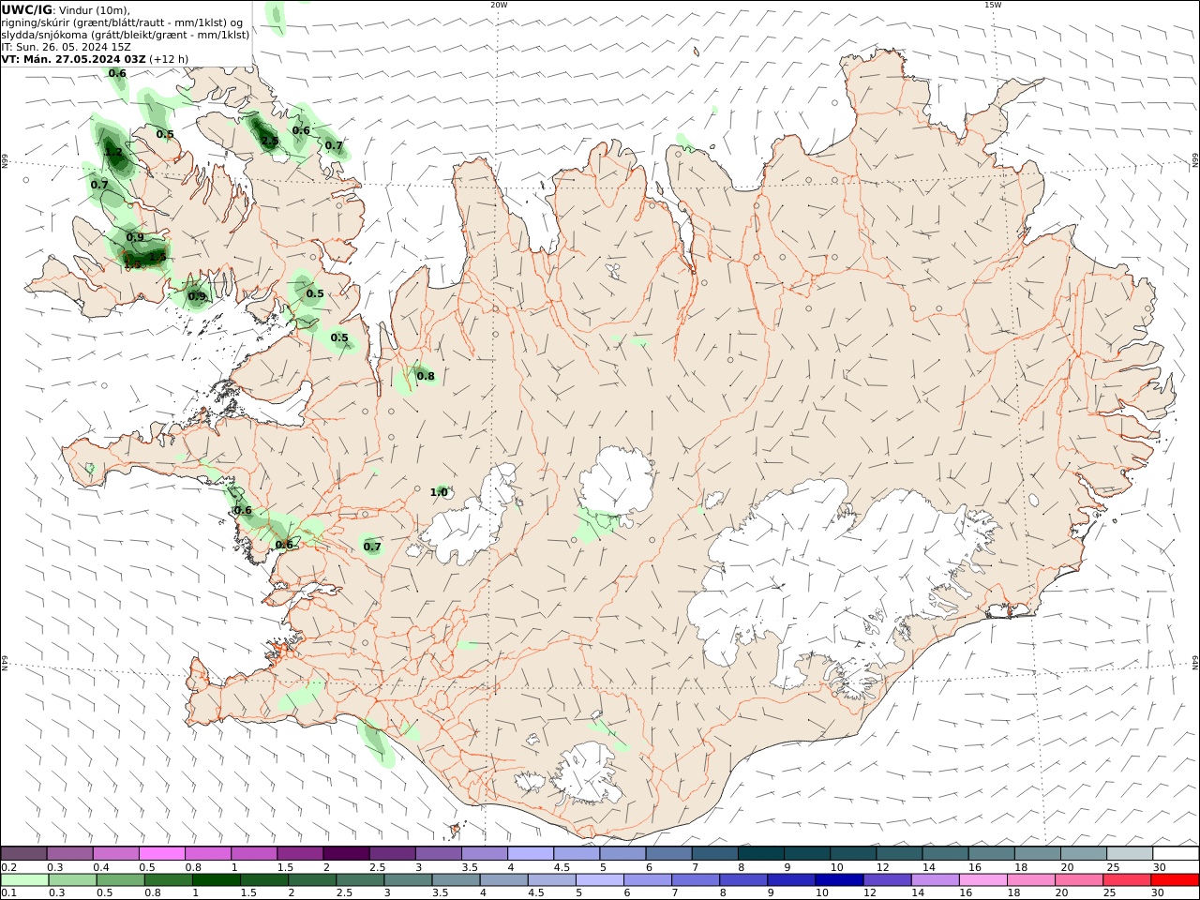The image size is (1200, 900).
Task: Click the '15W' longitude label
Action: pyautogui.click(x=993, y=5)
